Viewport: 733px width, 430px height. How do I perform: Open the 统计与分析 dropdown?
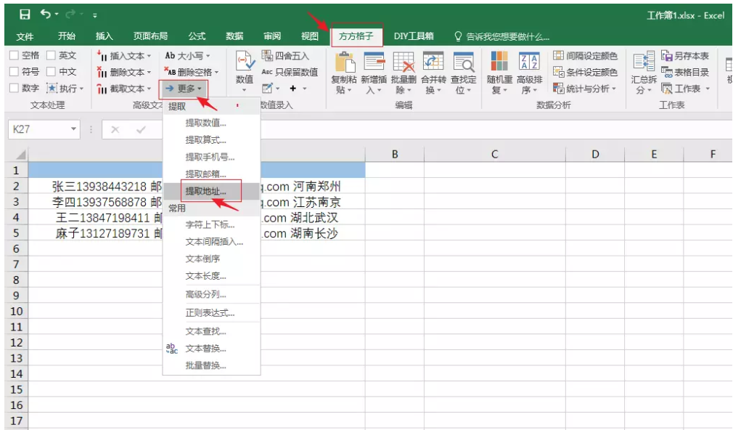coord(585,89)
